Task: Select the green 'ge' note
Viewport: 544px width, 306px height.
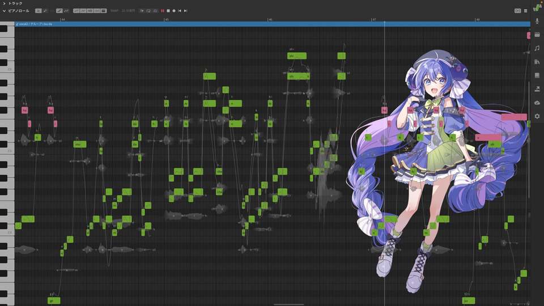Action: point(54,300)
